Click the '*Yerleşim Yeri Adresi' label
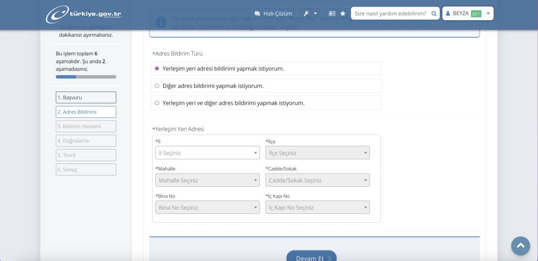 (178, 129)
